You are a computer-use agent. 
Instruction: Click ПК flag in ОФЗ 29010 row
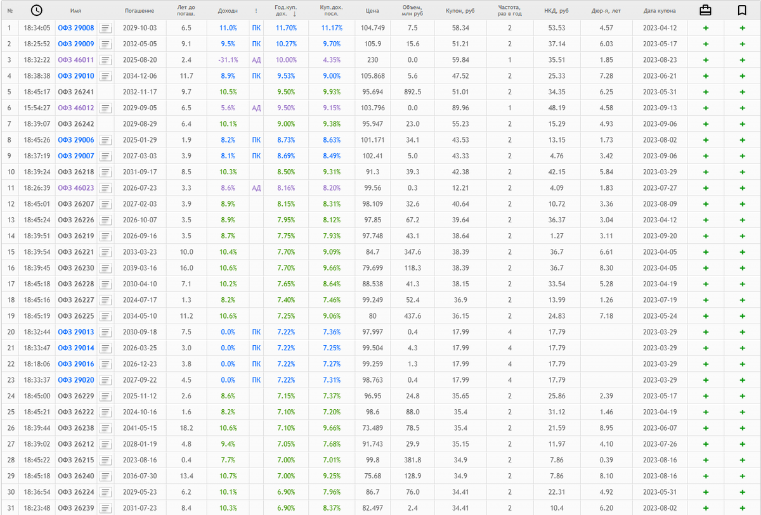pyautogui.click(x=256, y=76)
